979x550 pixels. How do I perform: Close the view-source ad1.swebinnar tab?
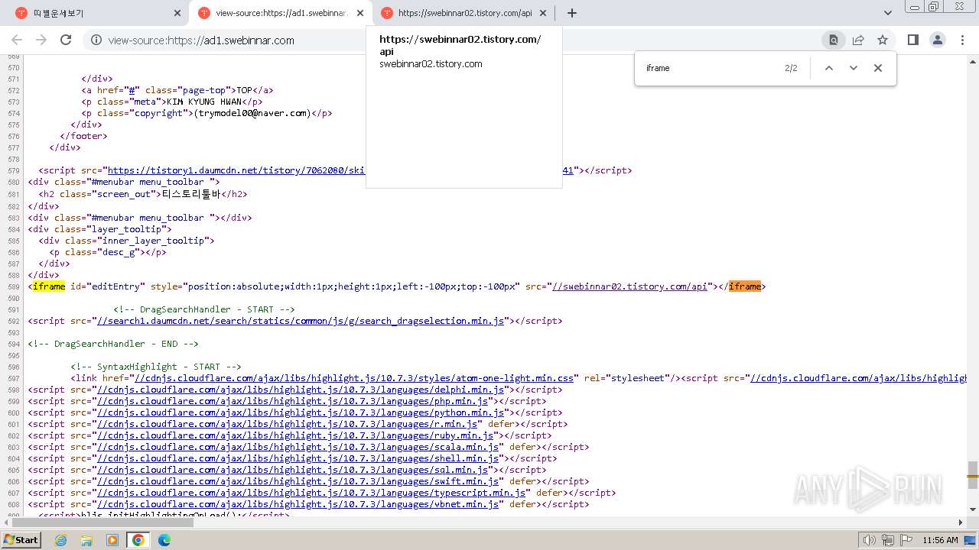pyautogui.click(x=360, y=13)
